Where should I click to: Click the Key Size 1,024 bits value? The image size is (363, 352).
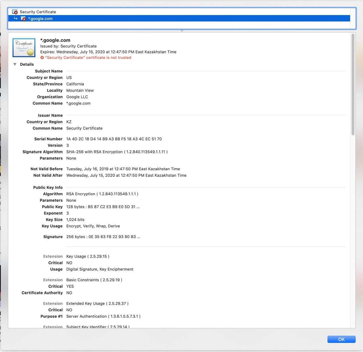75,220
